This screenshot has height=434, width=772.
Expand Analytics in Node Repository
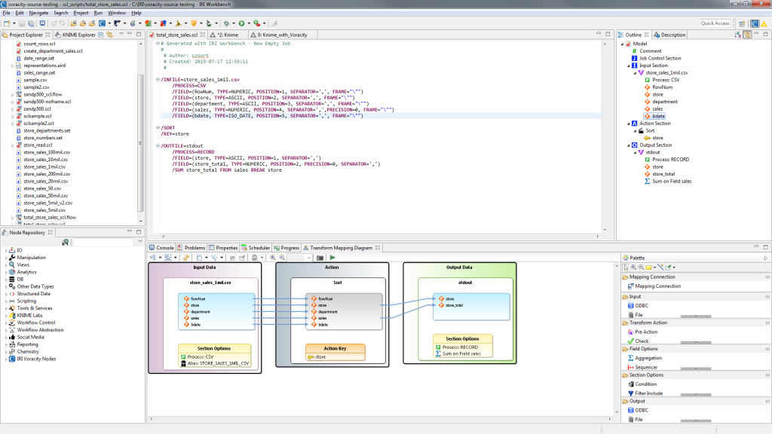[x=6, y=272]
